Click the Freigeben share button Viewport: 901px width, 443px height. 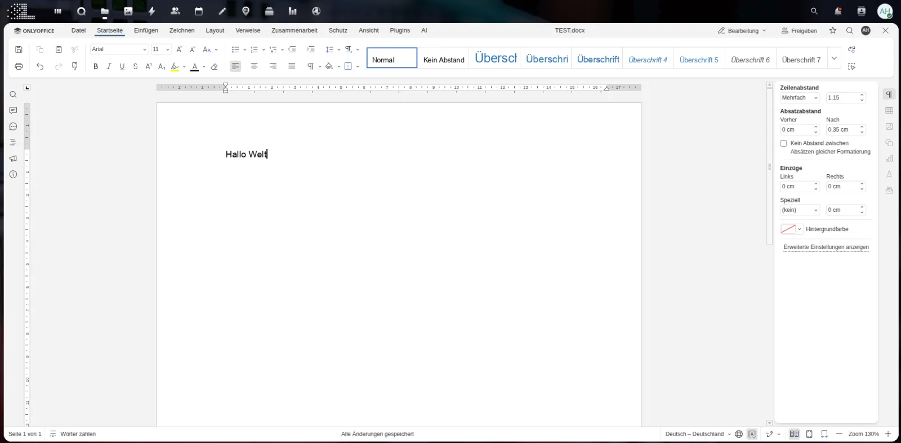799,31
